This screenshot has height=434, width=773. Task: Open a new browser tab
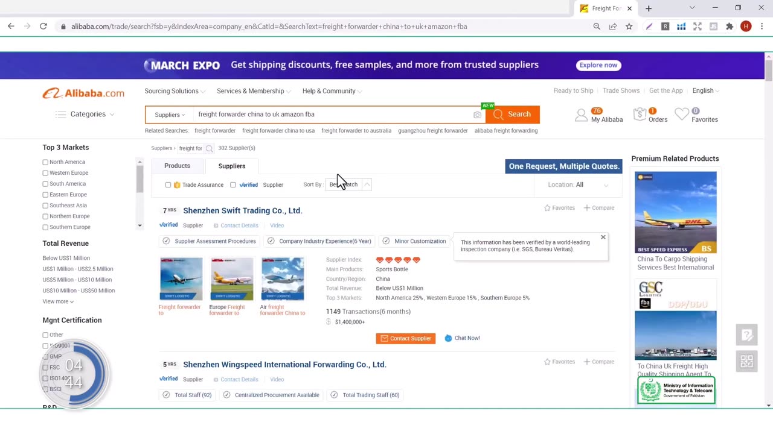click(x=649, y=8)
